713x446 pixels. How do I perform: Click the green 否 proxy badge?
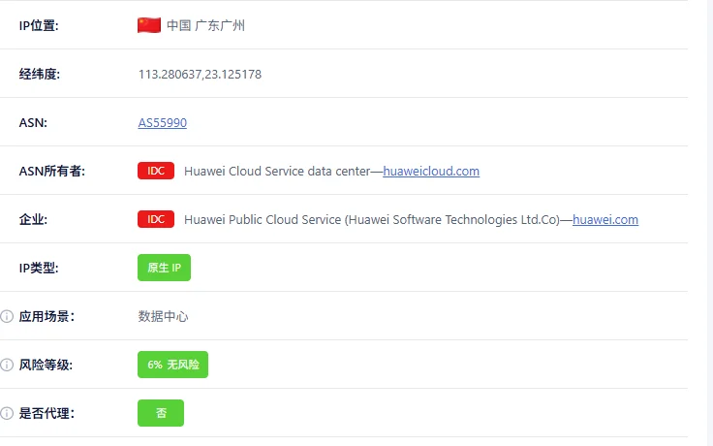(161, 413)
